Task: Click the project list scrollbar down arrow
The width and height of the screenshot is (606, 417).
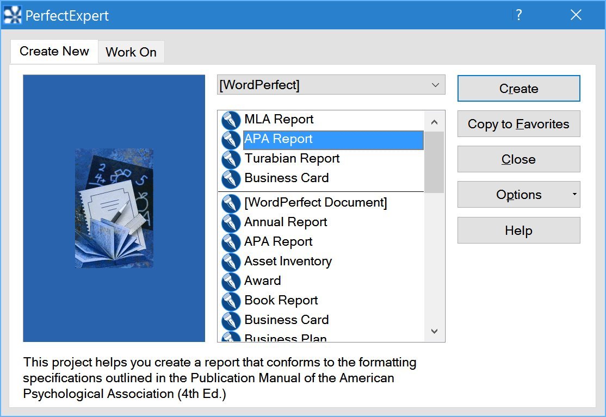Action: [434, 331]
